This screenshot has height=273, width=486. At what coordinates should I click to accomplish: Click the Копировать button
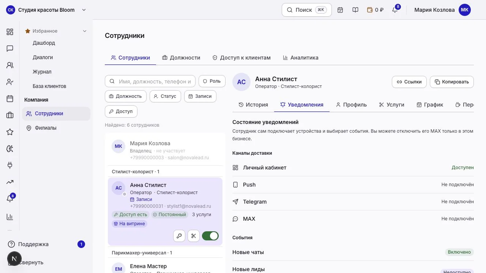pyautogui.click(x=452, y=82)
